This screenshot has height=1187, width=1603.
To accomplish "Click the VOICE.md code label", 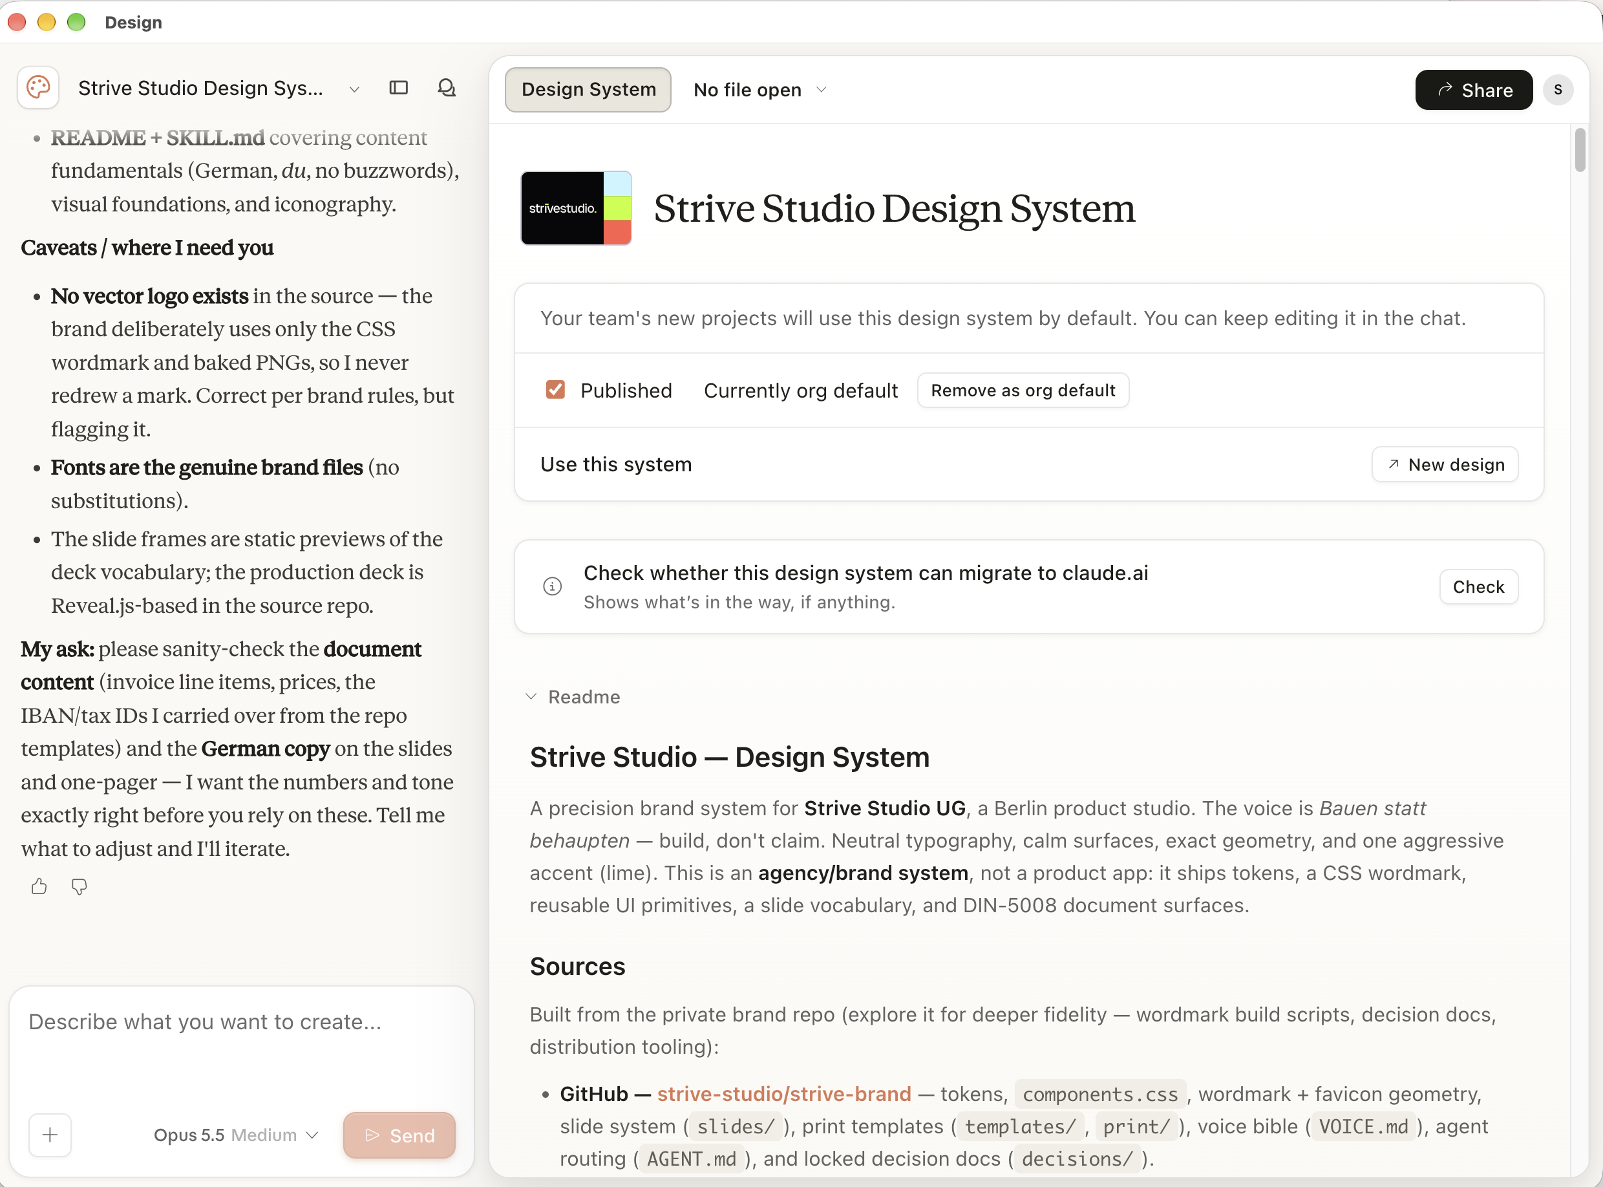I will [x=1363, y=1127].
